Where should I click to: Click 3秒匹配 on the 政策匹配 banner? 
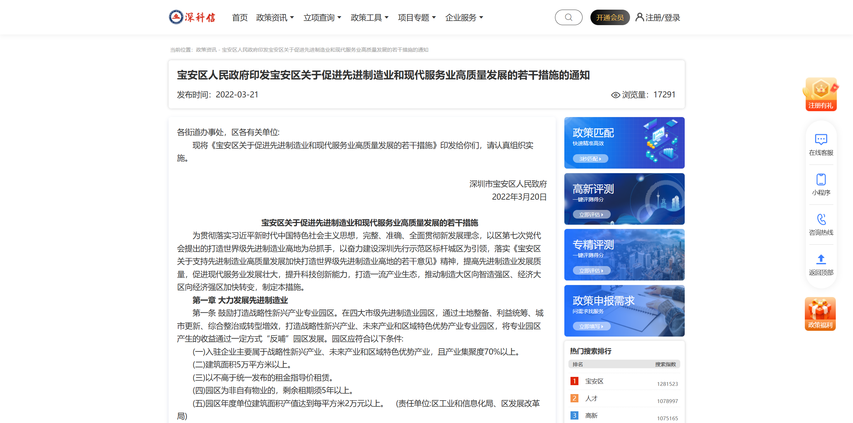coord(590,158)
